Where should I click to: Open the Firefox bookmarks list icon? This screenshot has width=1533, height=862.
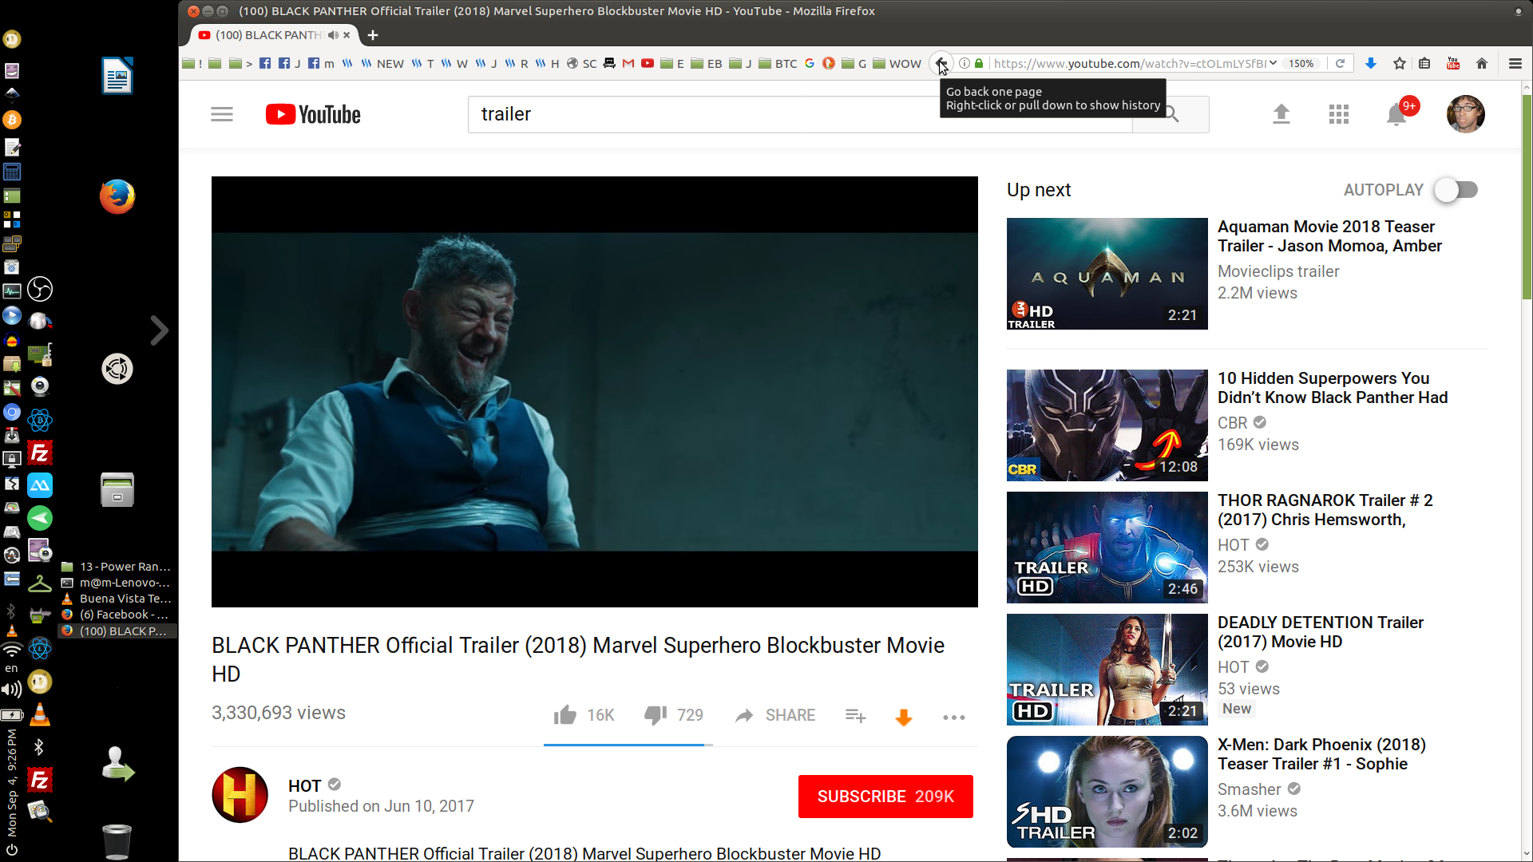coord(1424,63)
